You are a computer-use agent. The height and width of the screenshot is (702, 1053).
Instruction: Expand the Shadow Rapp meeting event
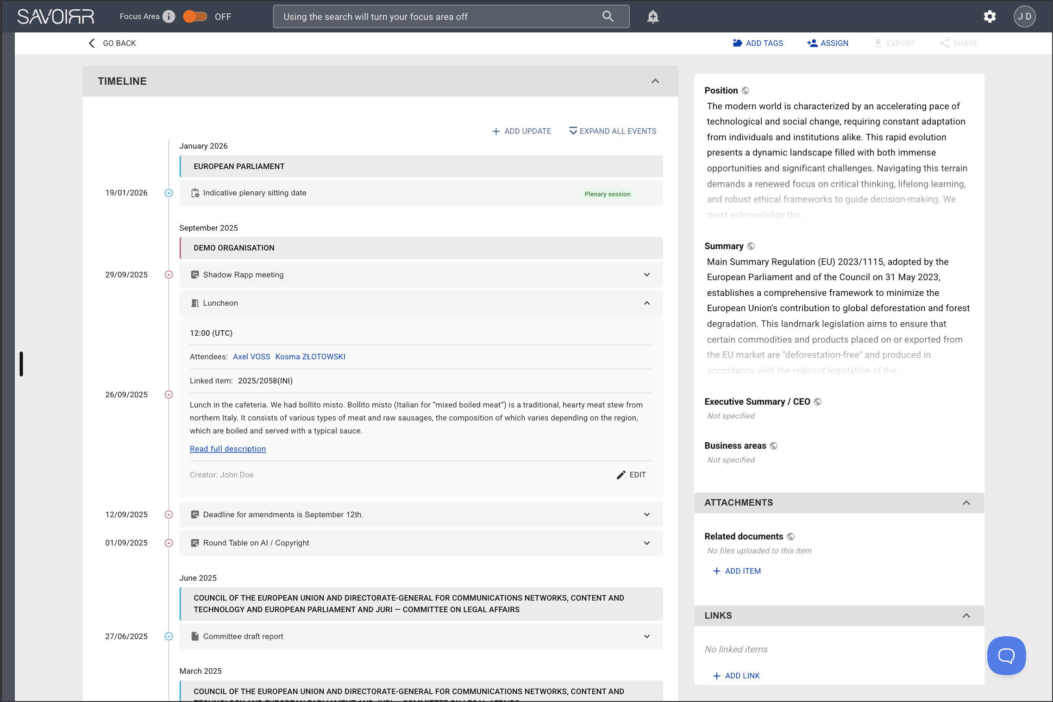tap(646, 275)
